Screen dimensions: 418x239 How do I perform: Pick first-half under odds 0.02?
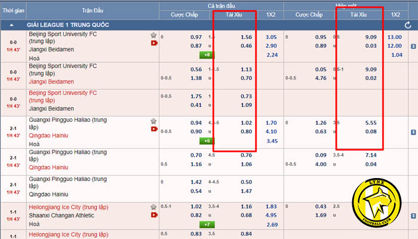pos(371,78)
